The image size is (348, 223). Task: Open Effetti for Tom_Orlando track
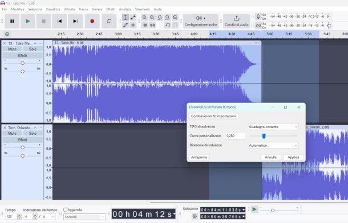[x=22, y=139]
